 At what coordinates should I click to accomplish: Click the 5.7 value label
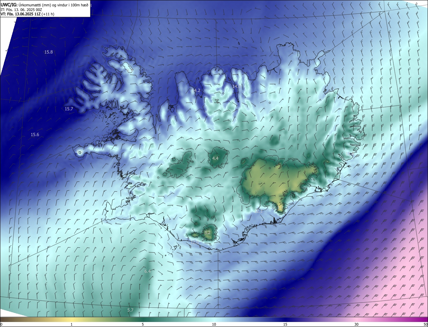(130, 310)
